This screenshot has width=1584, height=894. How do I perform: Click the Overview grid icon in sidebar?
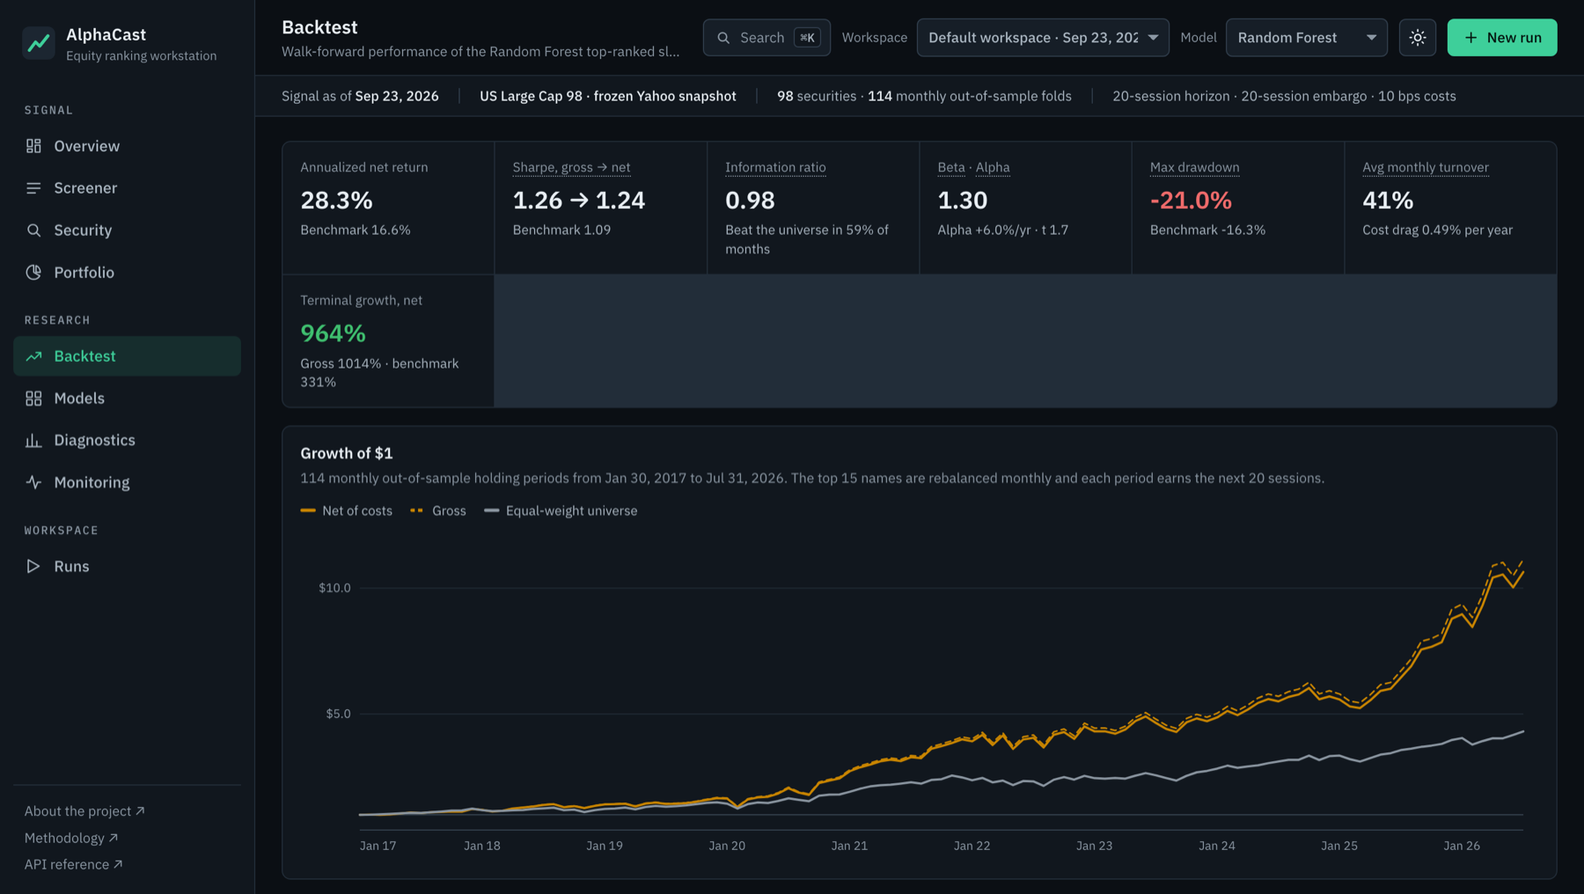33,146
